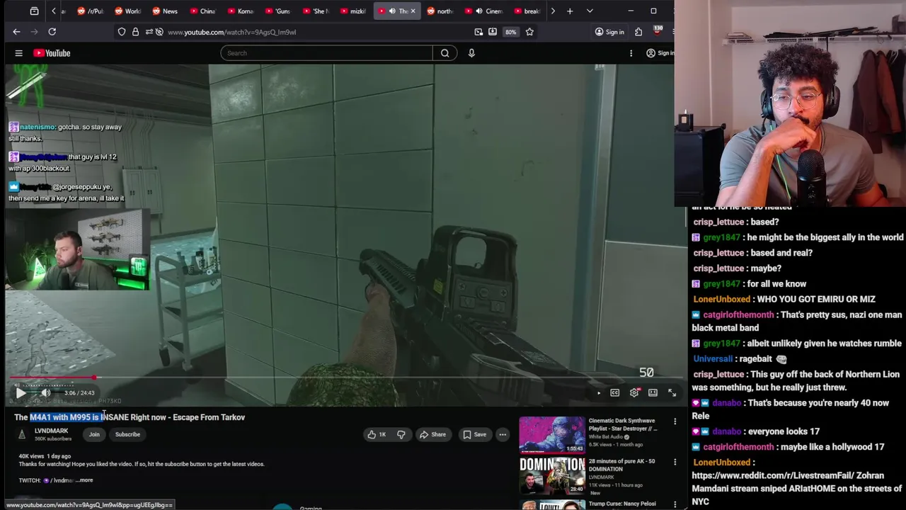906x510 pixels.
Task: Click the 3:06 / 24:43 time display
Action: pyautogui.click(x=79, y=393)
